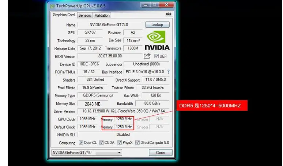283x166 pixels.
Task: Click the Bandwidth field 80.0 GB/s
Action: coord(152,103)
